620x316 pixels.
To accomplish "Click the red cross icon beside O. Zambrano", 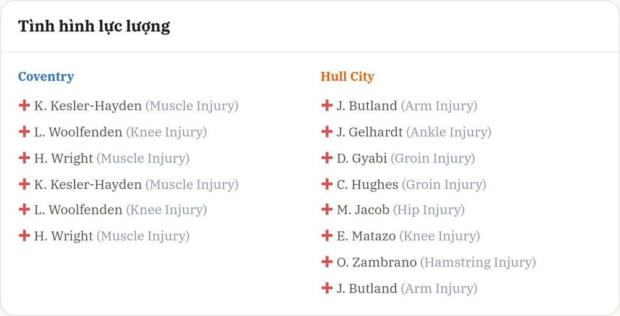I will click(x=327, y=261).
